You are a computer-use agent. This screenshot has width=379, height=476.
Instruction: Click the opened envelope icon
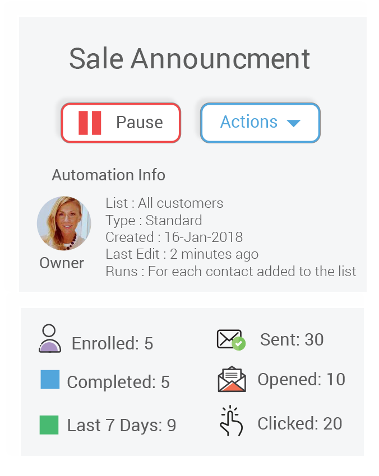point(232,379)
